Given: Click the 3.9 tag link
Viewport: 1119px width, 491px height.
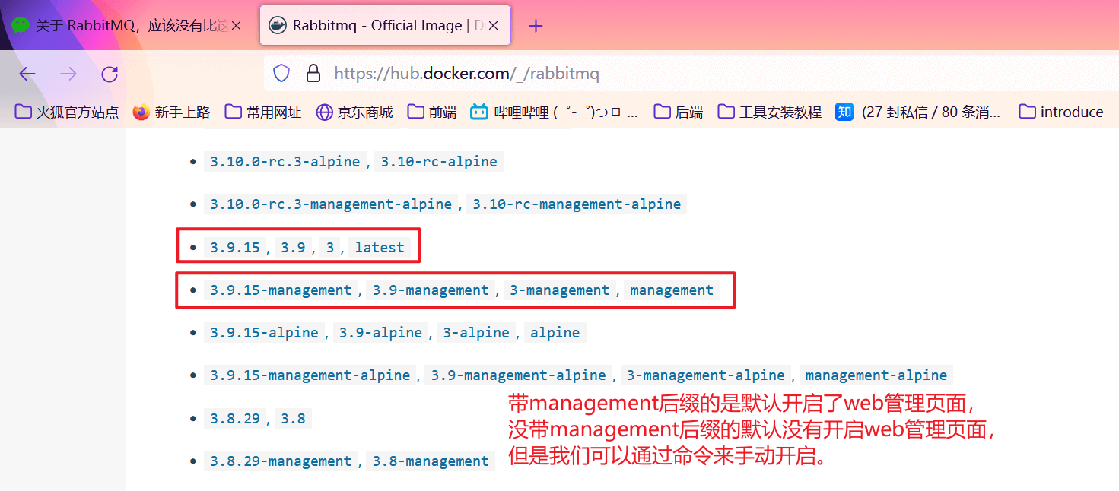Looking at the screenshot, I should pyautogui.click(x=293, y=247).
